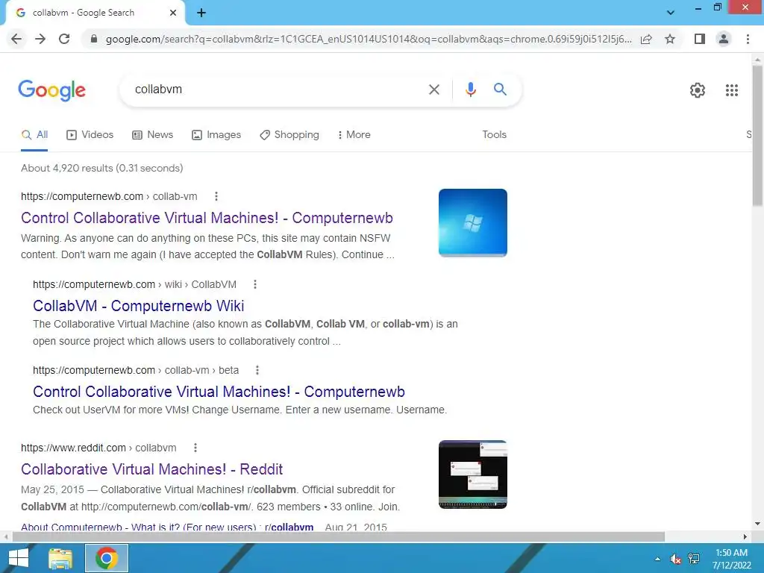Viewport: 764px width, 573px height.
Task: Clear the search box with X
Action: [433, 90]
